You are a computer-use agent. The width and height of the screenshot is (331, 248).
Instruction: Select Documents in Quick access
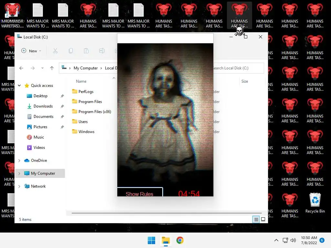coord(43,117)
